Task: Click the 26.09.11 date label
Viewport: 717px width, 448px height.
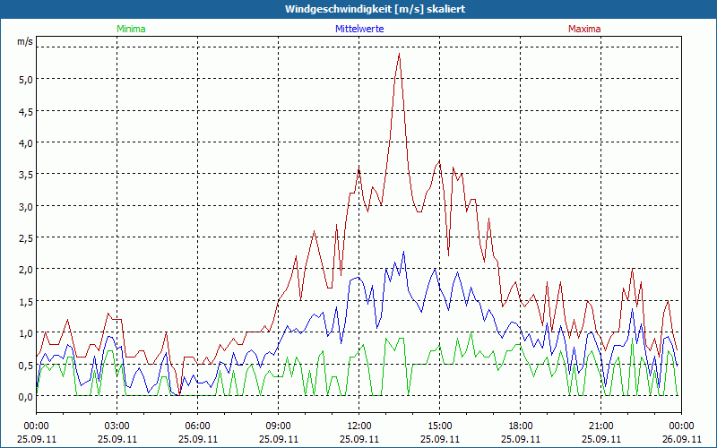Action: pyautogui.click(x=681, y=439)
